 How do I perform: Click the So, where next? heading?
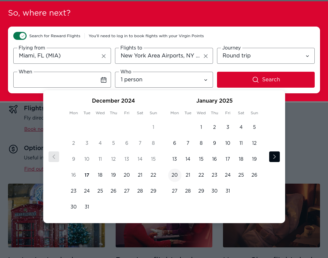(x=39, y=13)
